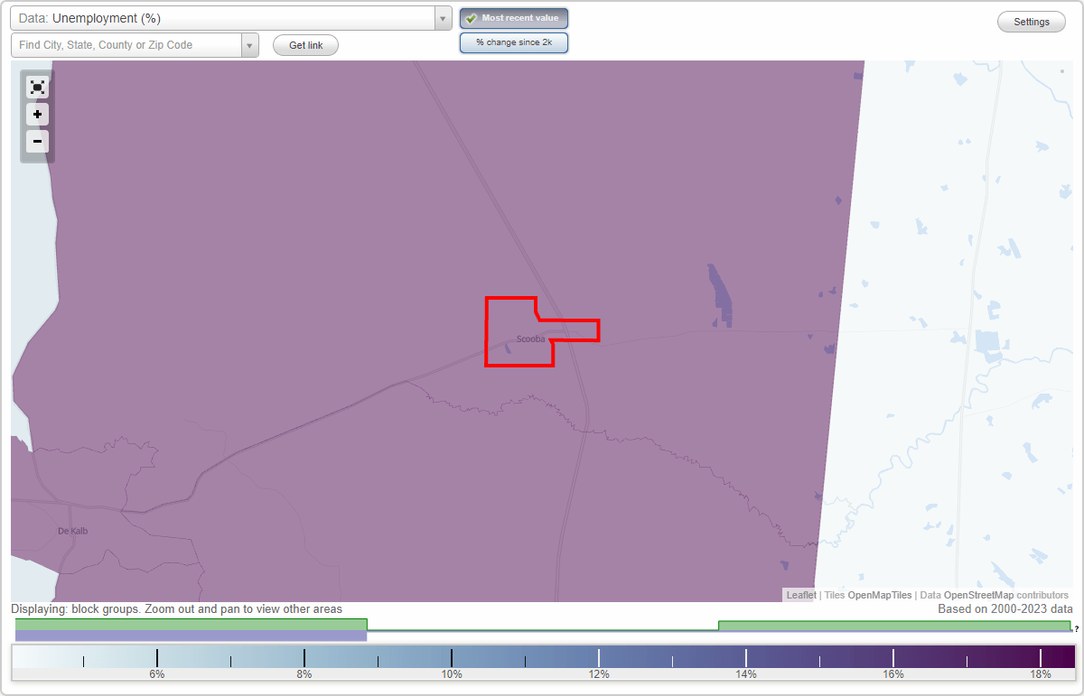Open the Settings panel

[1031, 21]
